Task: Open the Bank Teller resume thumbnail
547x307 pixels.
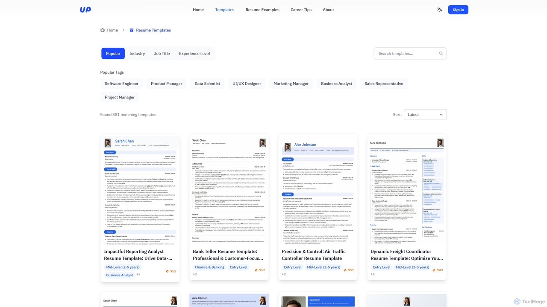Action: click(x=229, y=190)
